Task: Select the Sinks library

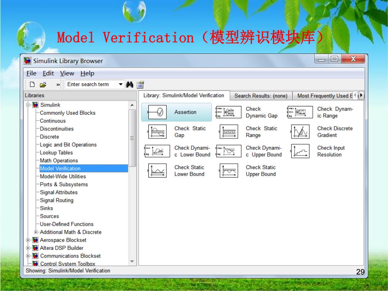Action: pos(46,208)
